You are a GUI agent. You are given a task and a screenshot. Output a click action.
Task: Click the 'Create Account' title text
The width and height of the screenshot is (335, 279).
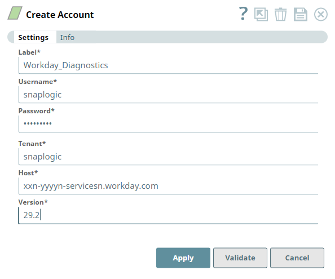pyautogui.click(x=60, y=15)
